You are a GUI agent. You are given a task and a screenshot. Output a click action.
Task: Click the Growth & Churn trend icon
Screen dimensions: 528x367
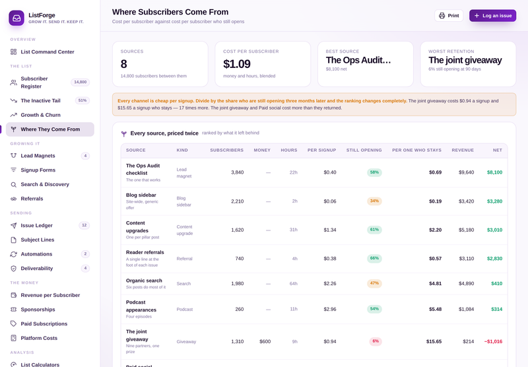coord(13,115)
